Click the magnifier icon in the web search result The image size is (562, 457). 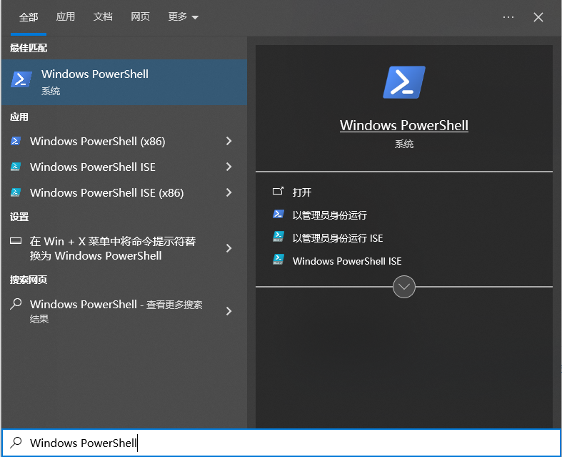(16, 304)
